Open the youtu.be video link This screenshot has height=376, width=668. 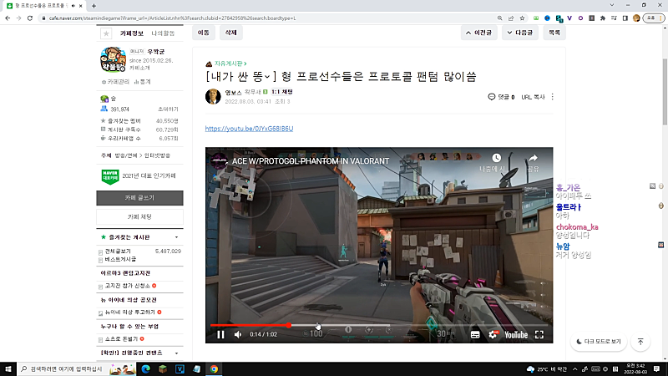[249, 129]
